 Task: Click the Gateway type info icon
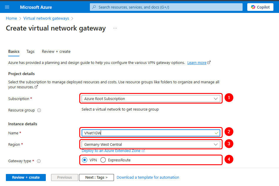39,161
